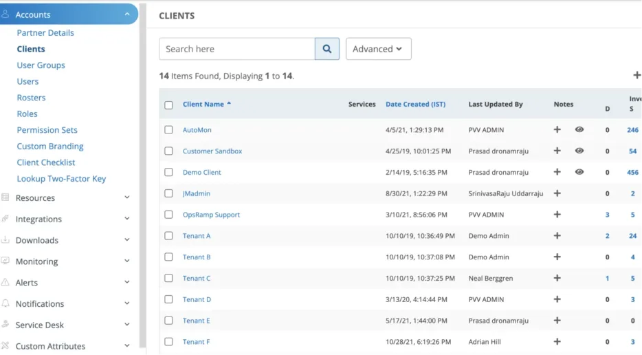
Task: Click the Downloads sidebar icon
Action: coord(5,240)
